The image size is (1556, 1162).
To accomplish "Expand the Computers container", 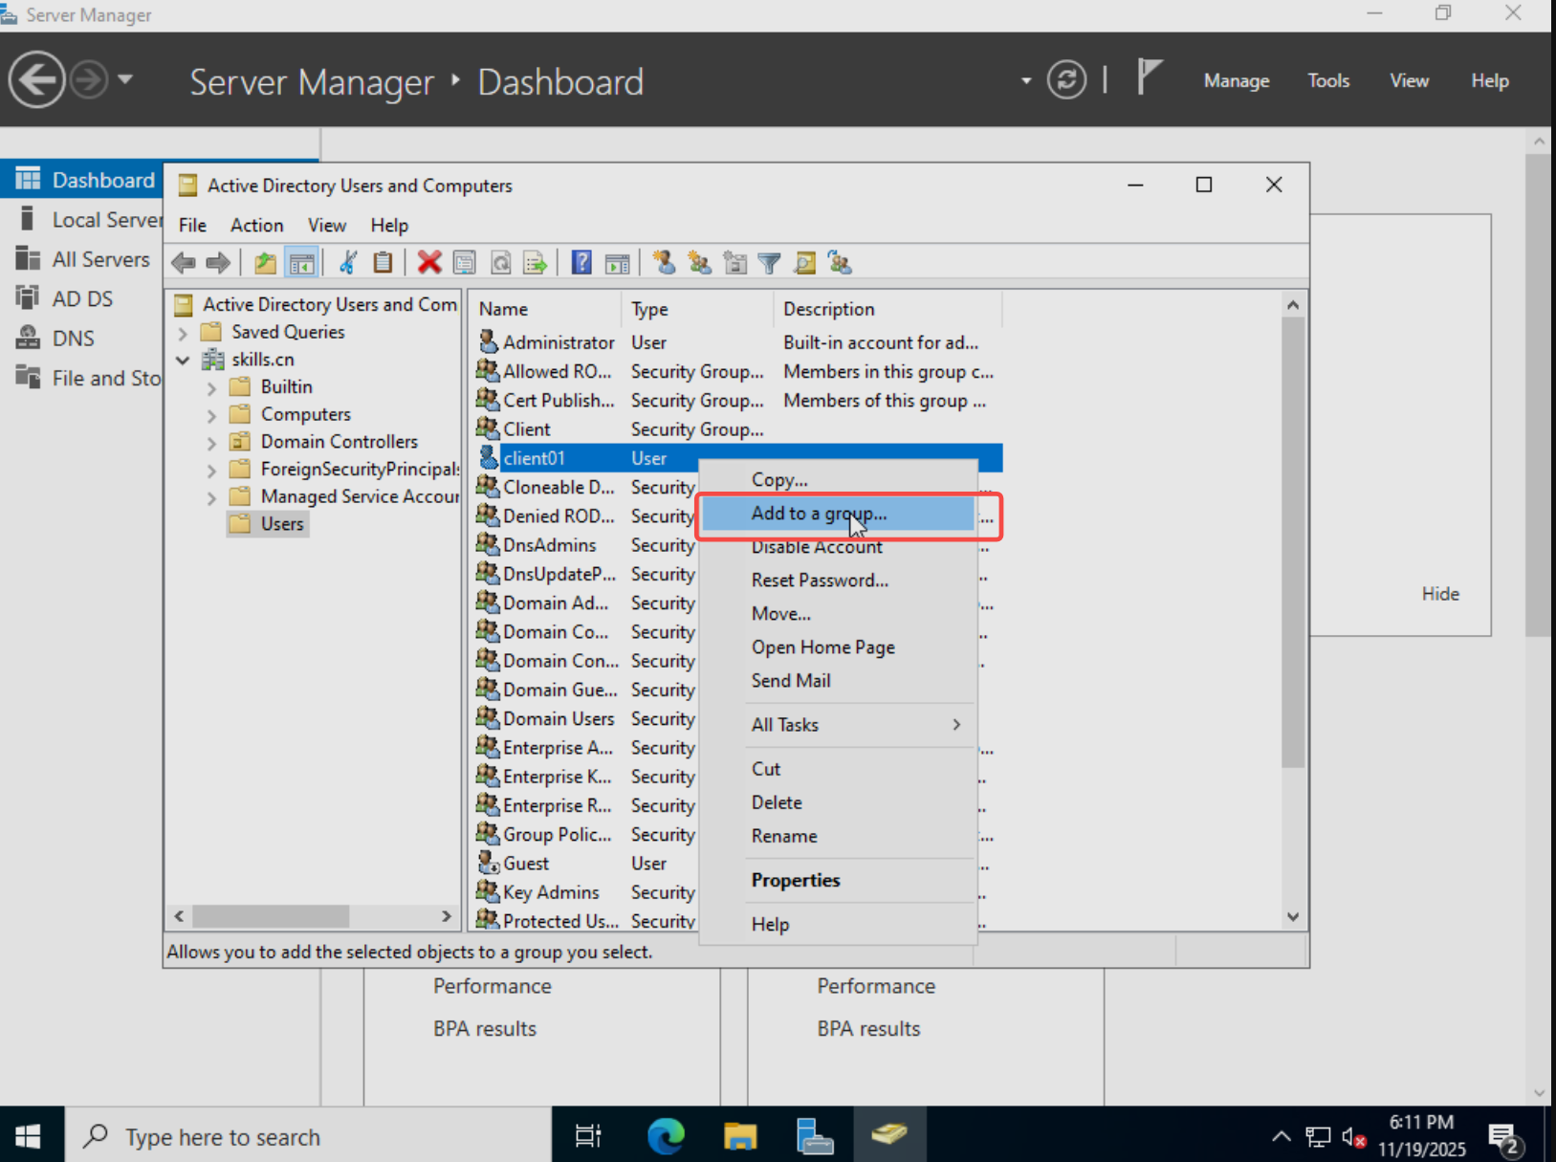I will pos(211,415).
